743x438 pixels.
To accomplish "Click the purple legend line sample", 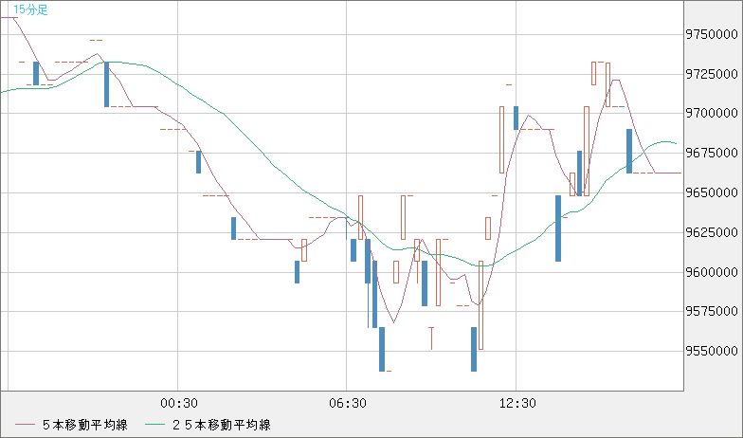I will (x=25, y=425).
